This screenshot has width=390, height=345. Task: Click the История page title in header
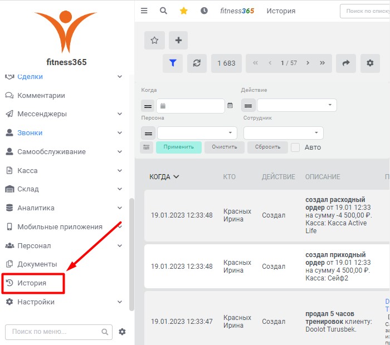point(281,11)
